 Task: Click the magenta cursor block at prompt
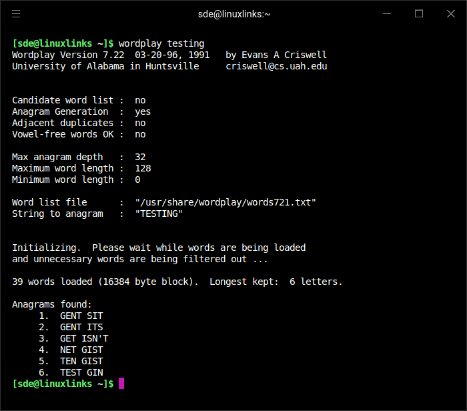click(x=121, y=384)
